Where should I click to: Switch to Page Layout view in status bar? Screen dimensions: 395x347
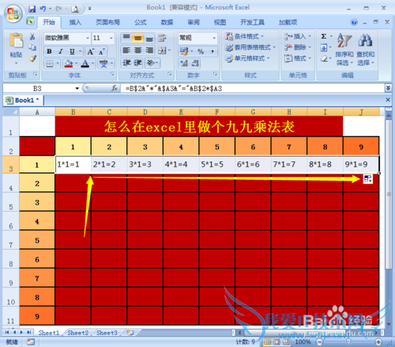pyautogui.click(x=276, y=342)
